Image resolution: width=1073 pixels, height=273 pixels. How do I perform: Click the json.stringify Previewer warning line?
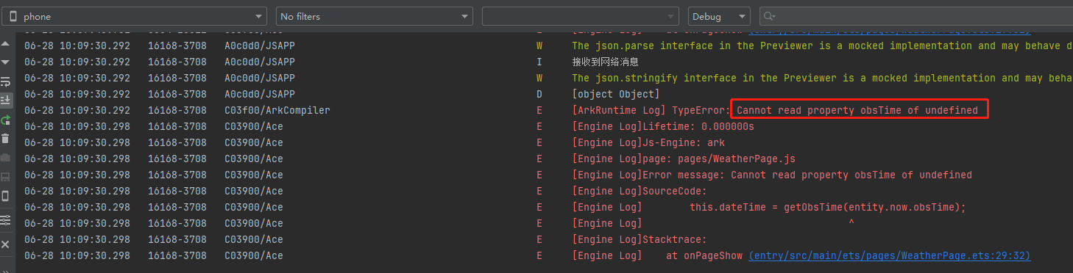(x=822, y=78)
